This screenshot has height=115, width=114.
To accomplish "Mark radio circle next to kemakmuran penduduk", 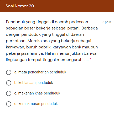I will tap(9, 104).
